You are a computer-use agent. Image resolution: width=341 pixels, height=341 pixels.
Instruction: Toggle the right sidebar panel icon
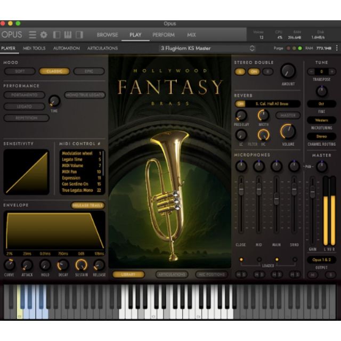coord(79,35)
